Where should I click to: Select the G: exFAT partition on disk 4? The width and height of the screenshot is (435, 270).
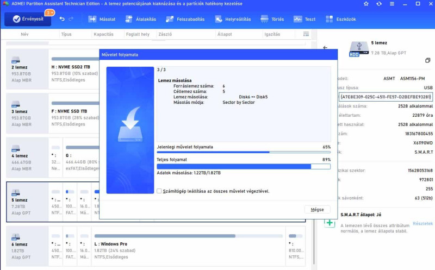[x=82, y=158]
